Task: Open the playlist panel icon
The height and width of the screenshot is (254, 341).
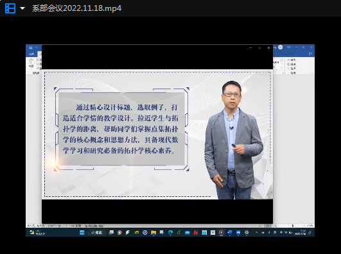Action: [x=10, y=8]
